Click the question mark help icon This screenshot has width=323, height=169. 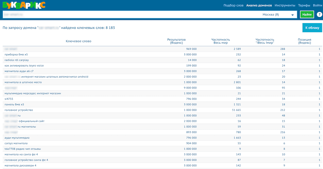pos(319,15)
